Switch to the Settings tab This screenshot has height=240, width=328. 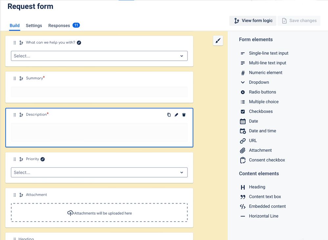[34, 26]
